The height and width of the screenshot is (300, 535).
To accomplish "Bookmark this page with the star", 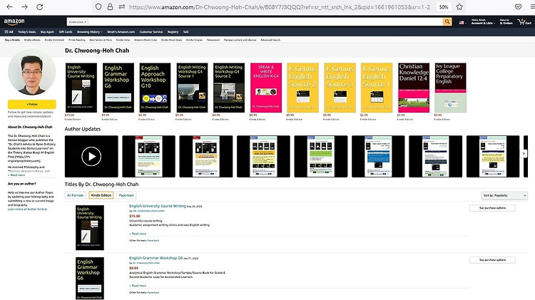I will [x=459, y=7].
